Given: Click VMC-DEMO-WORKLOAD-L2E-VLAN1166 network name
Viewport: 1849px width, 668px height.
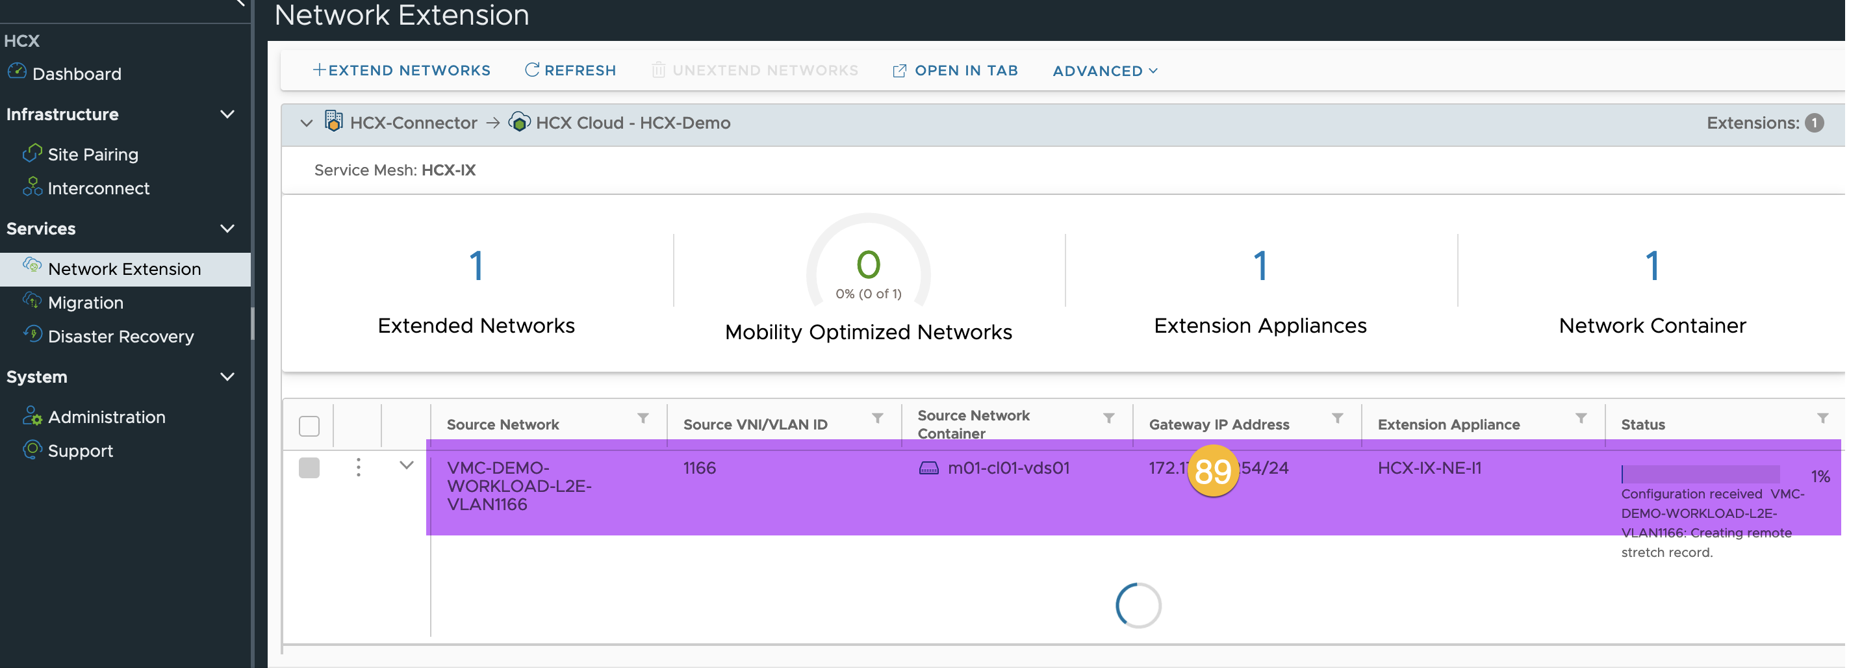Looking at the screenshot, I should (x=520, y=486).
